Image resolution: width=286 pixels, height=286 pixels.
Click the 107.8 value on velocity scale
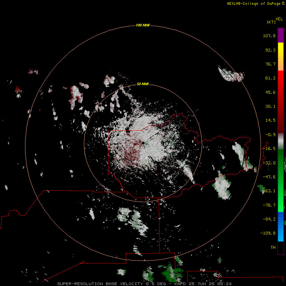click(x=269, y=36)
